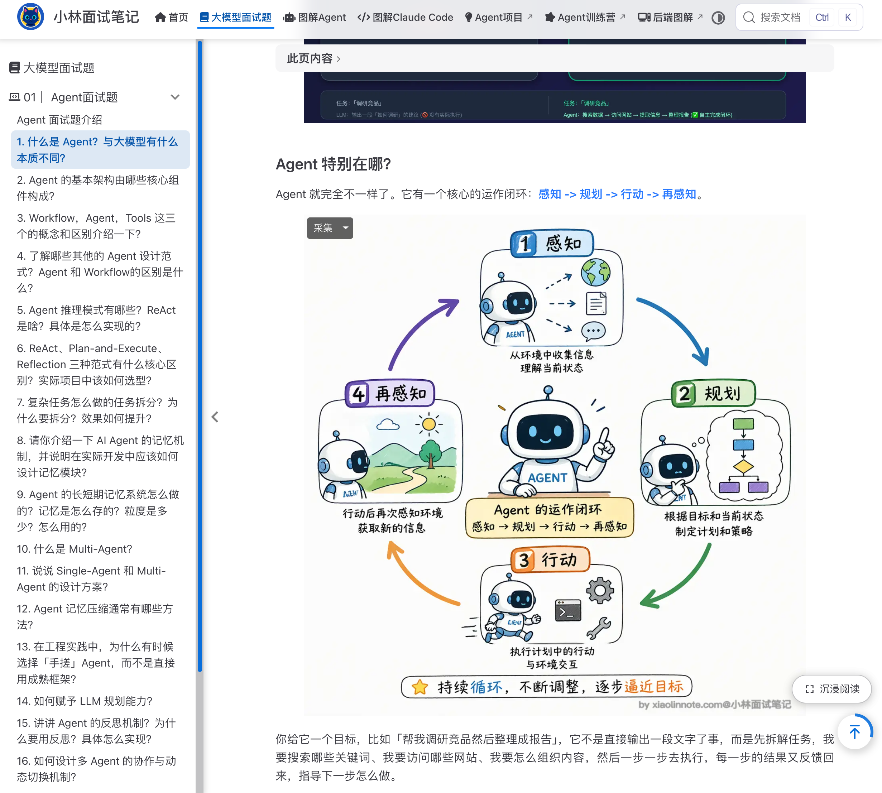882x793 pixels.
Task: Open 后端图解 external link
Action: (670, 18)
